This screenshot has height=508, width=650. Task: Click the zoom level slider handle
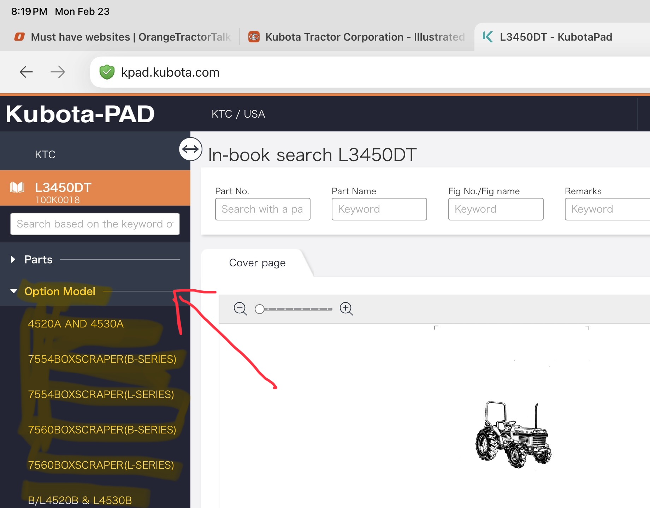260,309
